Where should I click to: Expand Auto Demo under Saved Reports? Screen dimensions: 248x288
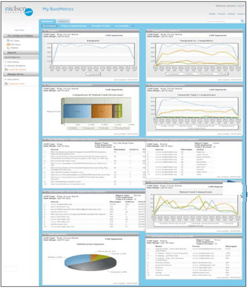coord(6,62)
